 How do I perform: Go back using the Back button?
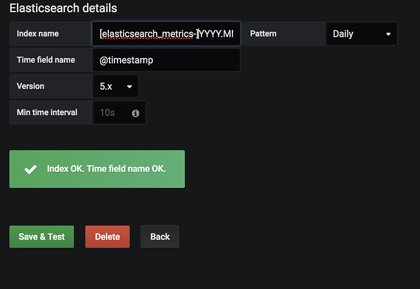(x=159, y=237)
